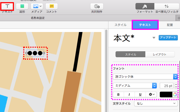Toggle bold formatting with B button

[x=118, y=94]
